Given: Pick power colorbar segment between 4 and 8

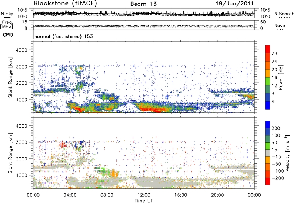Looking at the screenshot, I should pyautogui.click(x=268, y=97).
